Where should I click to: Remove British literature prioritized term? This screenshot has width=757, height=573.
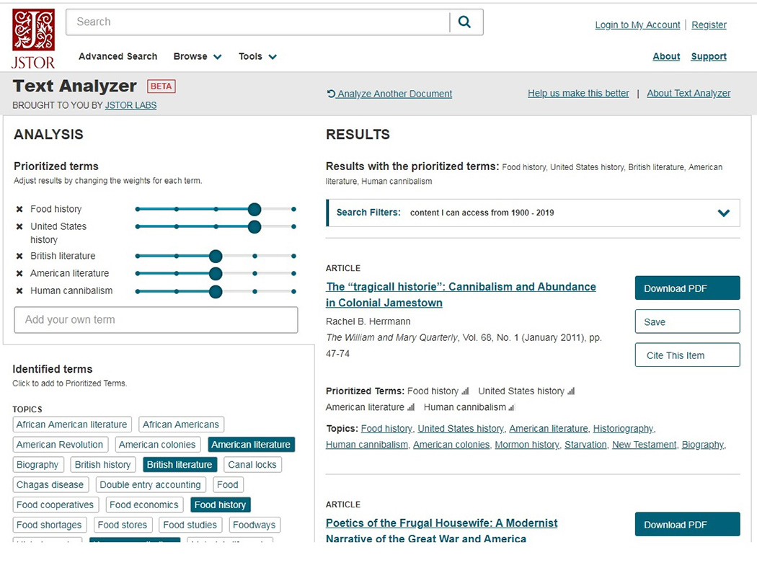click(x=19, y=256)
